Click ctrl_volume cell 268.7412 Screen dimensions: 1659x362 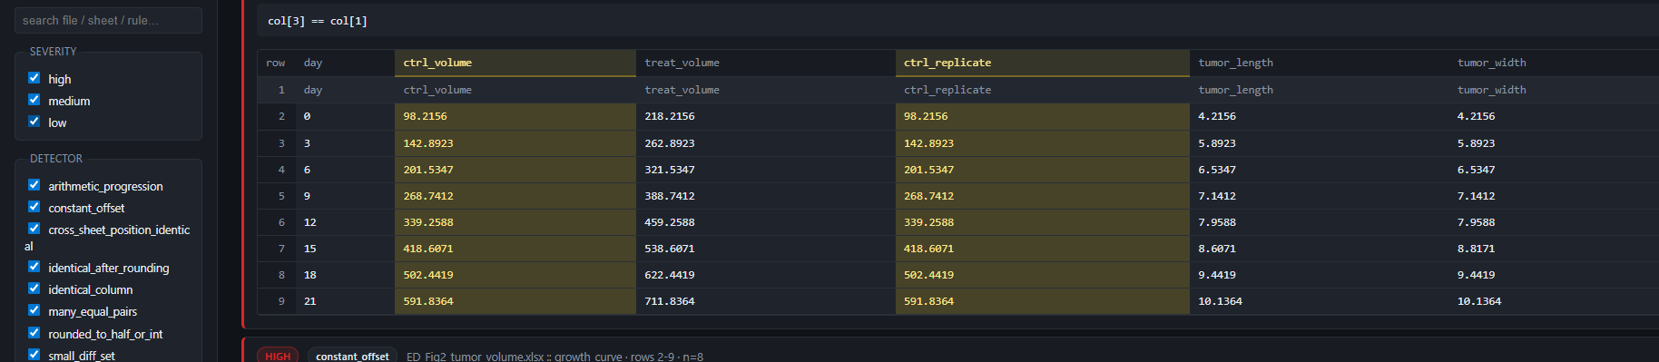coord(515,196)
